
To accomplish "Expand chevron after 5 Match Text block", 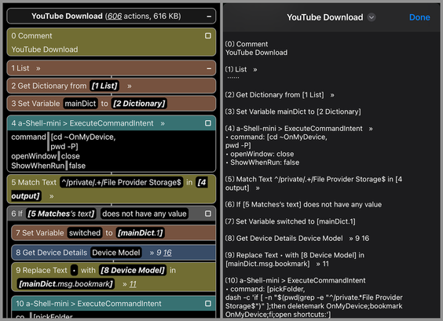I will pyautogui.click(x=51, y=196).
